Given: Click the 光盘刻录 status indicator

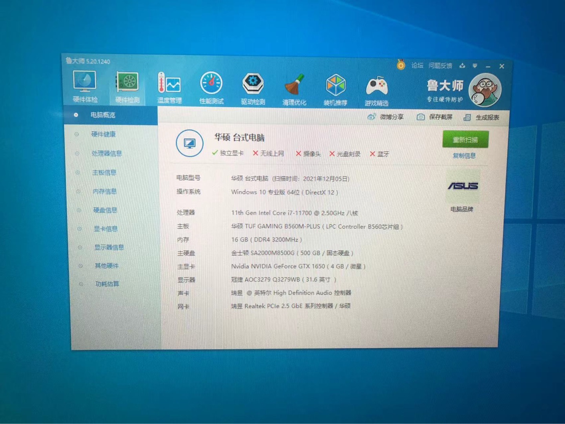Looking at the screenshot, I should click(x=345, y=154).
